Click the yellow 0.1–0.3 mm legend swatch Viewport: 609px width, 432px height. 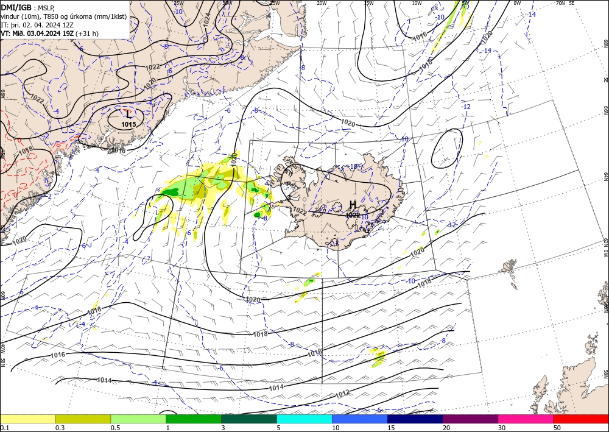coord(27,419)
